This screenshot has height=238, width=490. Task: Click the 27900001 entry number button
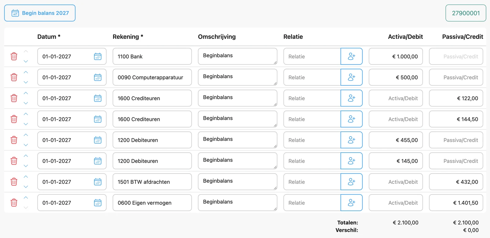pyautogui.click(x=466, y=13)
